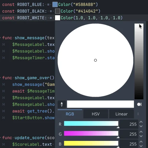Increase the R value with up arrow
This screenshot has width=148, height=148.
(141, 122)
